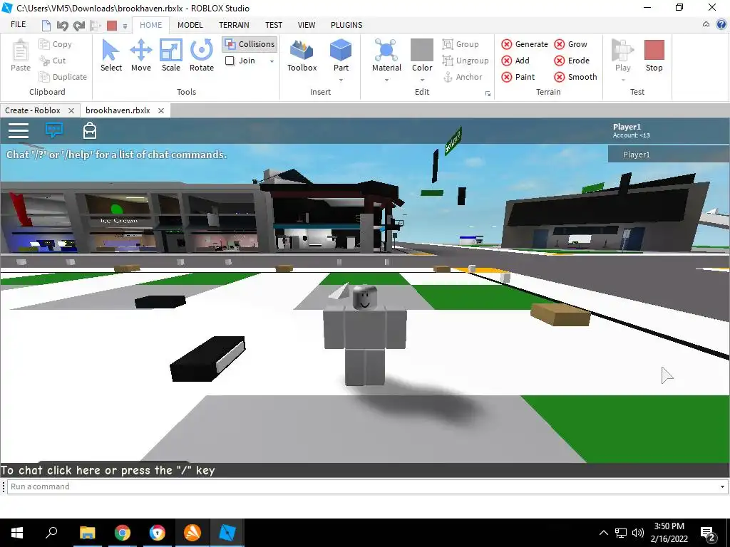Toggle the Collisions option
This screenshot has height=547, width=730.
coord(250,44)
